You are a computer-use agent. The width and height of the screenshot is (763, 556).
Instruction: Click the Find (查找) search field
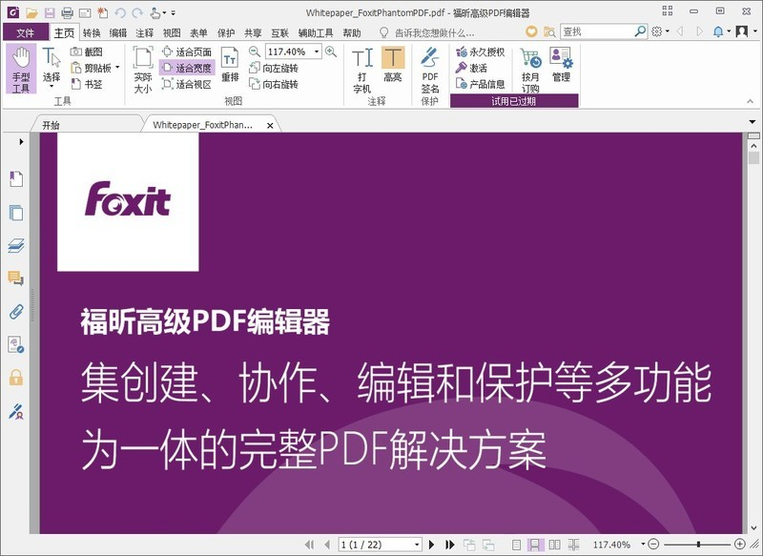point(598,31)
